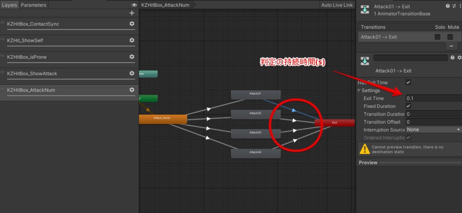
Task: Click the transition icon beside Attack01 -> Exit header
Action: click(x=365, y=9)
